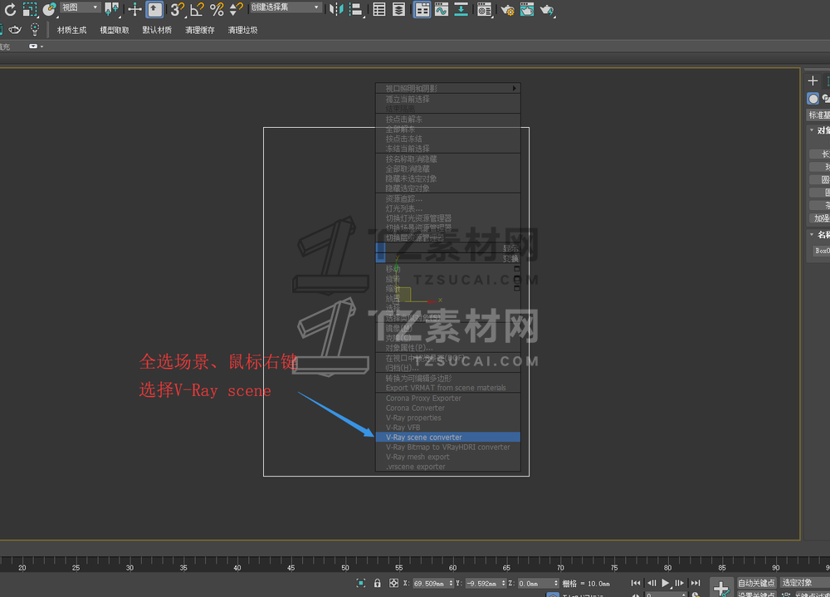This screenshot has width=830, height=597.
Task: Open the 视图 reference coordinate dropdown
Action: [x=80, y=7]
